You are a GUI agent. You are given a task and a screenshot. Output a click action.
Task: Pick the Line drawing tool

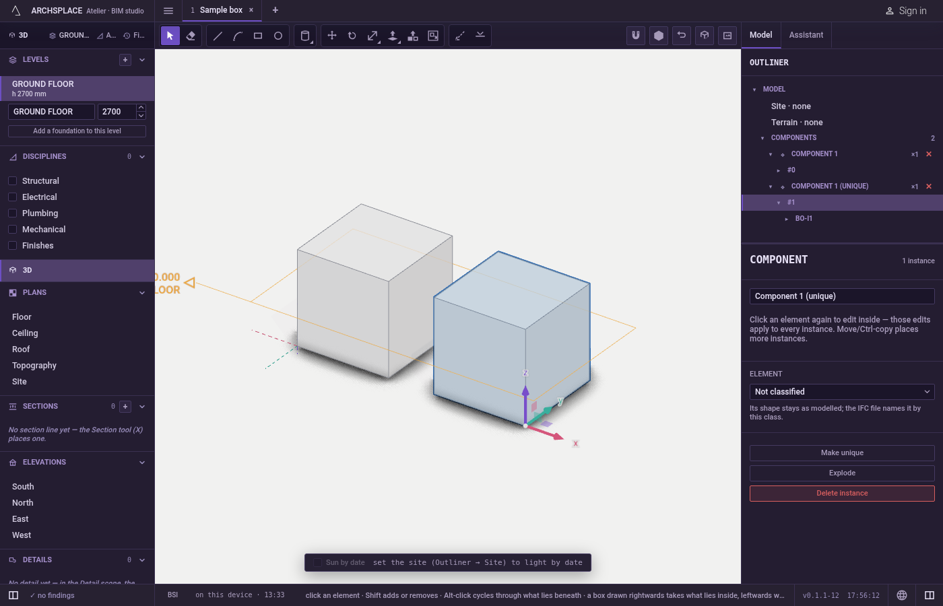pos(218,36)
